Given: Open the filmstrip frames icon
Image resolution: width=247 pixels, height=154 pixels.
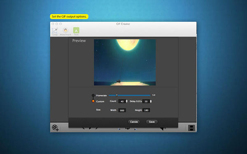Looking at the screenshot, I should 191,128.
